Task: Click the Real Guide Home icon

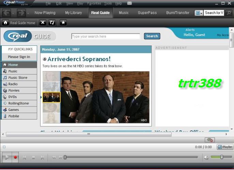Action: pyautogui.click(x=5, y=23)
